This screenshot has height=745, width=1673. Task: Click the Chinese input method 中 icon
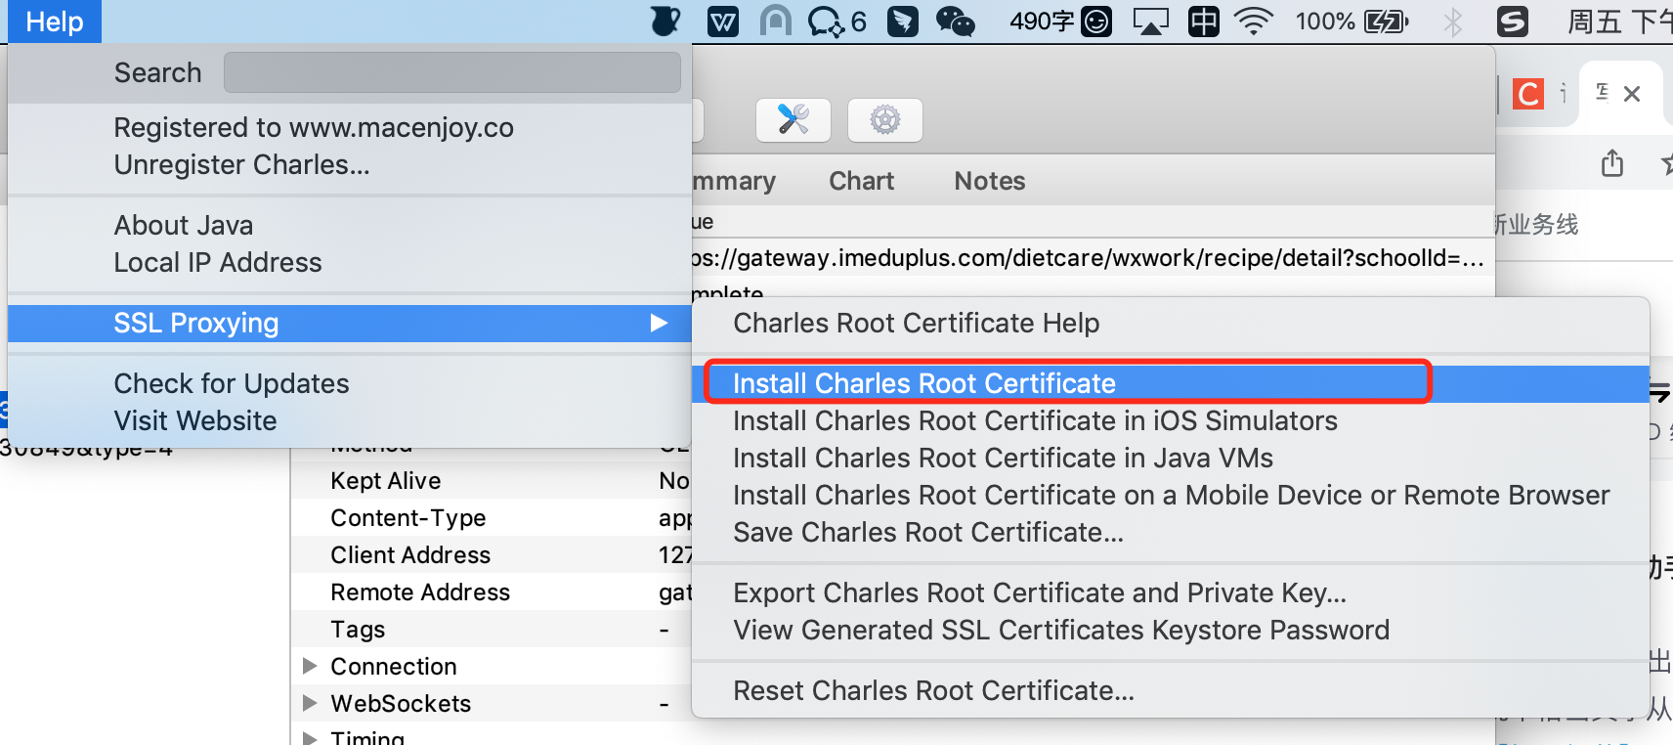coord(1203,21)
